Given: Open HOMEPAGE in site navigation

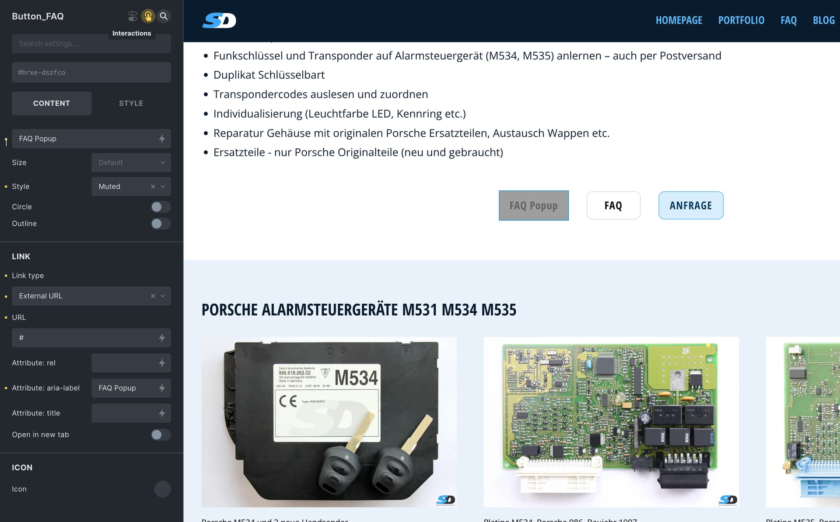Looking at the screenshot, I should tap(679, 20).
